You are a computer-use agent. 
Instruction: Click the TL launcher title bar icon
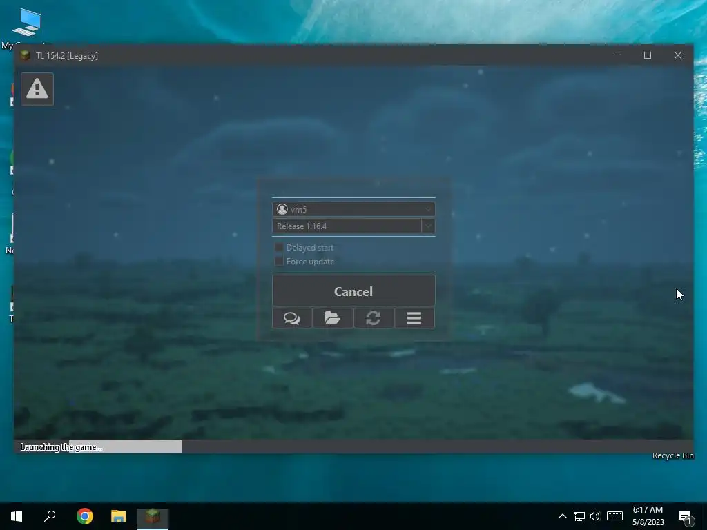pyautogui.click(x=26, y=55)
